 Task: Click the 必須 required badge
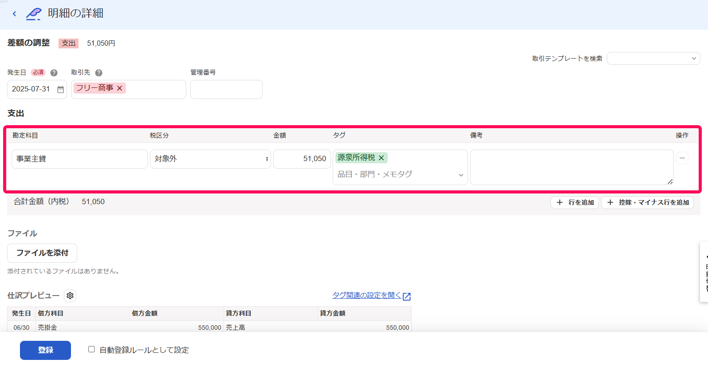(38, 72)
